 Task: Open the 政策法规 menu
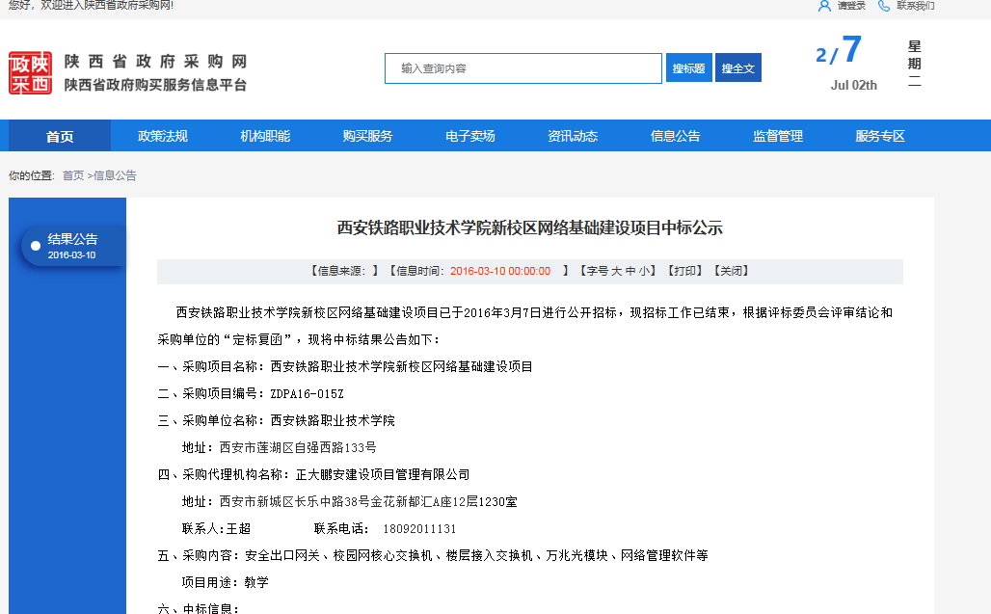coord(163,136)
